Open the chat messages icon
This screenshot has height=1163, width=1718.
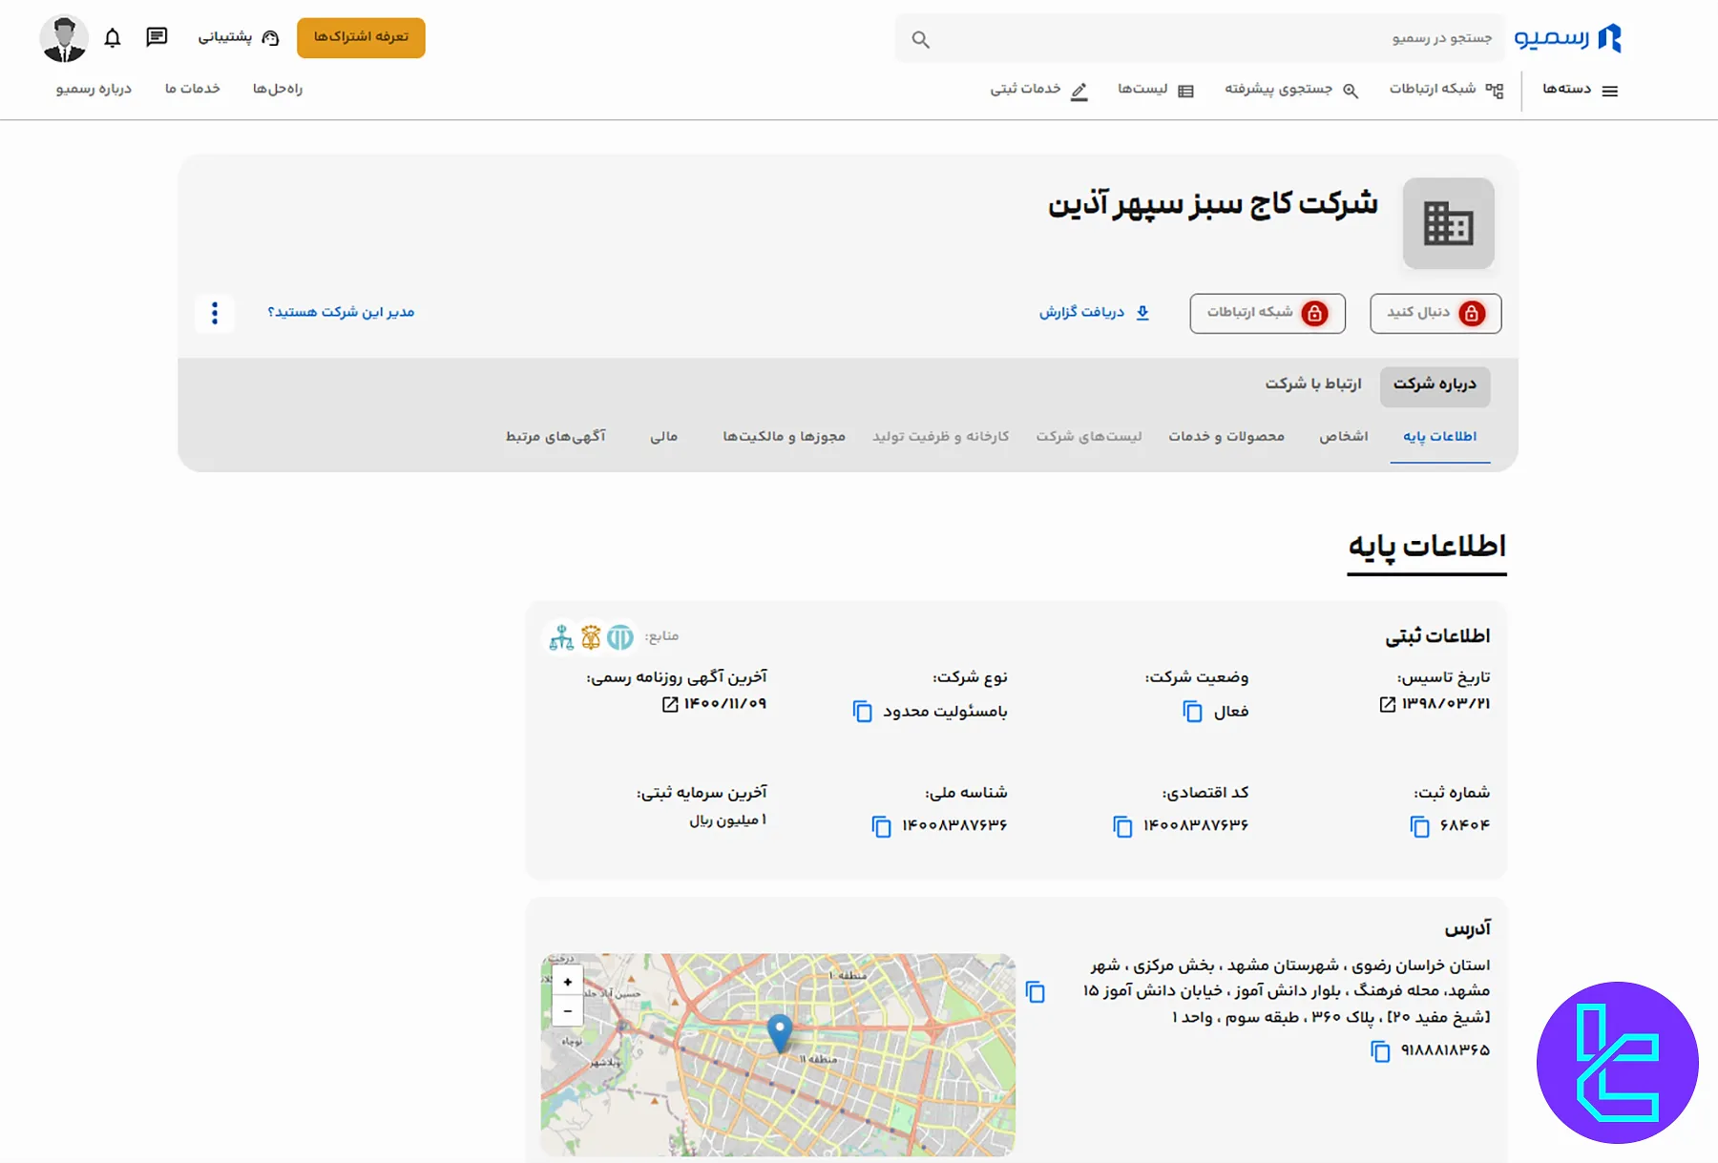pyautogui.click(x=156, y=37)
